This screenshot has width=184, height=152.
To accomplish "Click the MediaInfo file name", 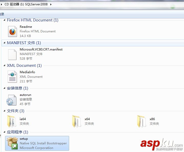I will point(27,72).
